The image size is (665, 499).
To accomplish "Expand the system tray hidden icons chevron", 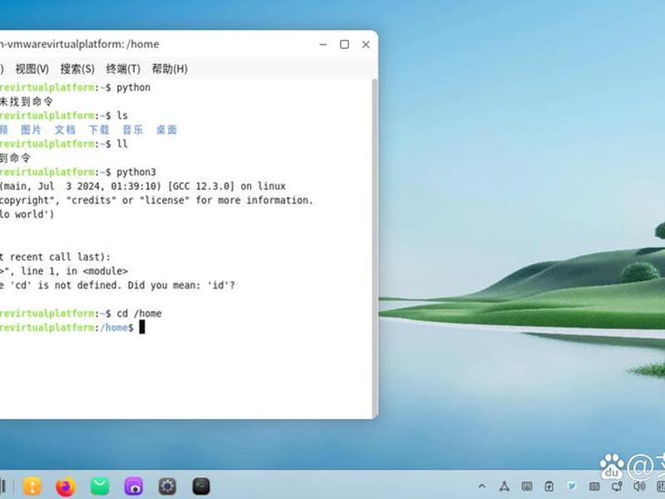I will click(482, 487).
